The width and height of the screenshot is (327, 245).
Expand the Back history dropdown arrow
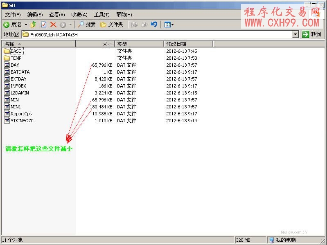click(26, 25)
